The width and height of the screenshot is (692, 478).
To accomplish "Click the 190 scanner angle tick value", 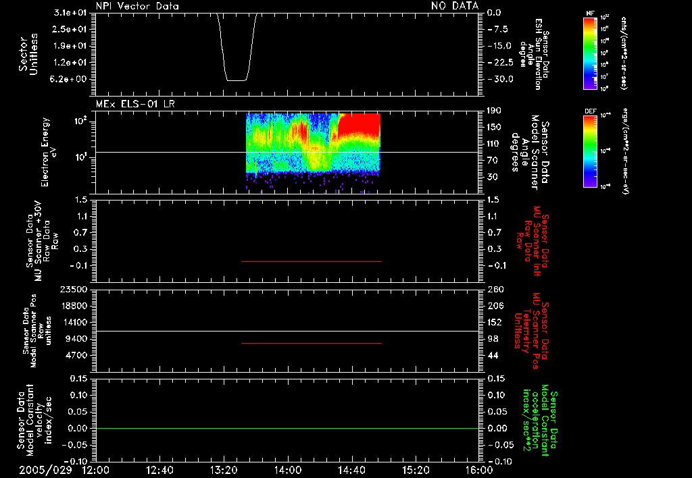I will (494, 111).
